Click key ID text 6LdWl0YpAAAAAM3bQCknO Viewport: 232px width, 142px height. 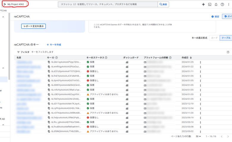66,85
